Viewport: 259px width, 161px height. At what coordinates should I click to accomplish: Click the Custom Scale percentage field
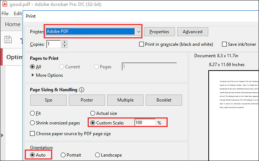tap(145, 123)
